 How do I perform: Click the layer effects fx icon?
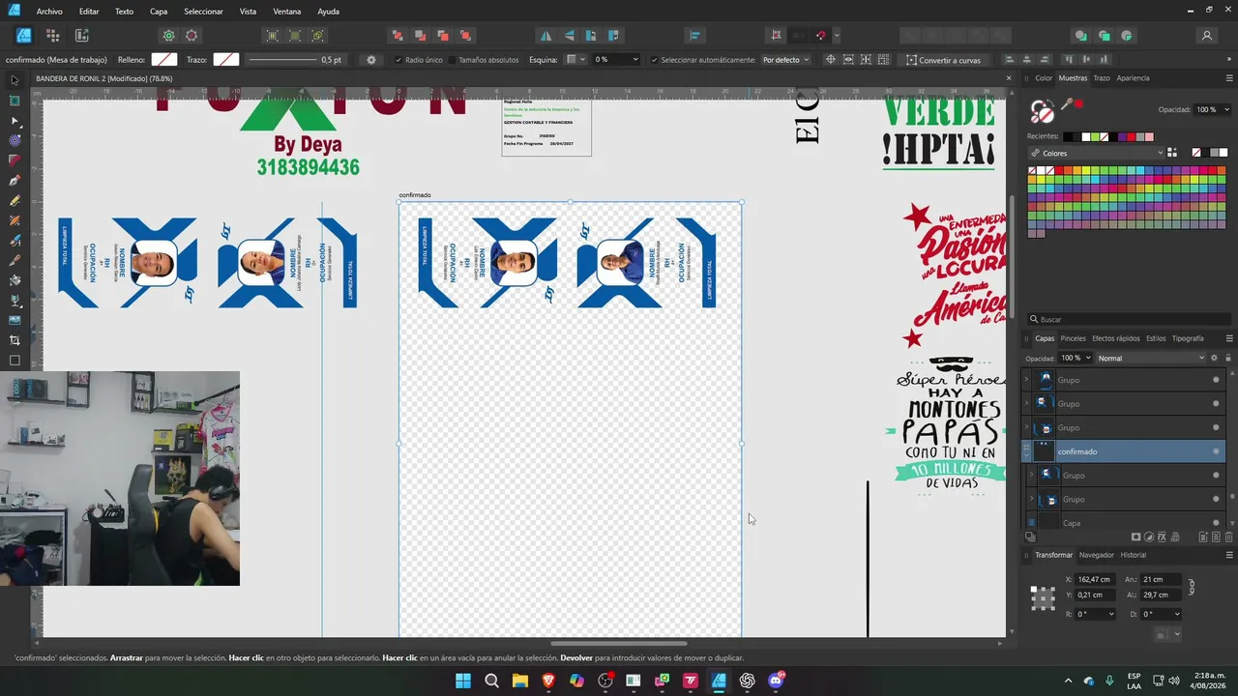pos(1162,537)
